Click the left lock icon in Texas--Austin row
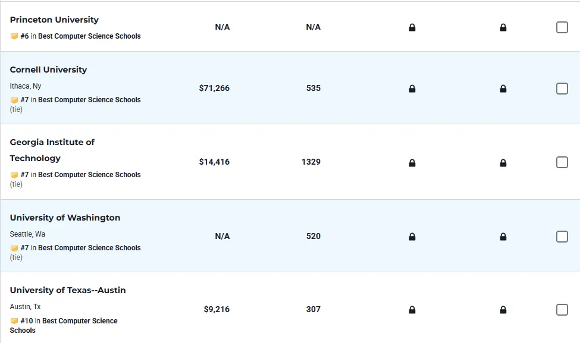This screenshot has height=343, width=580. (x=412, y=310)
